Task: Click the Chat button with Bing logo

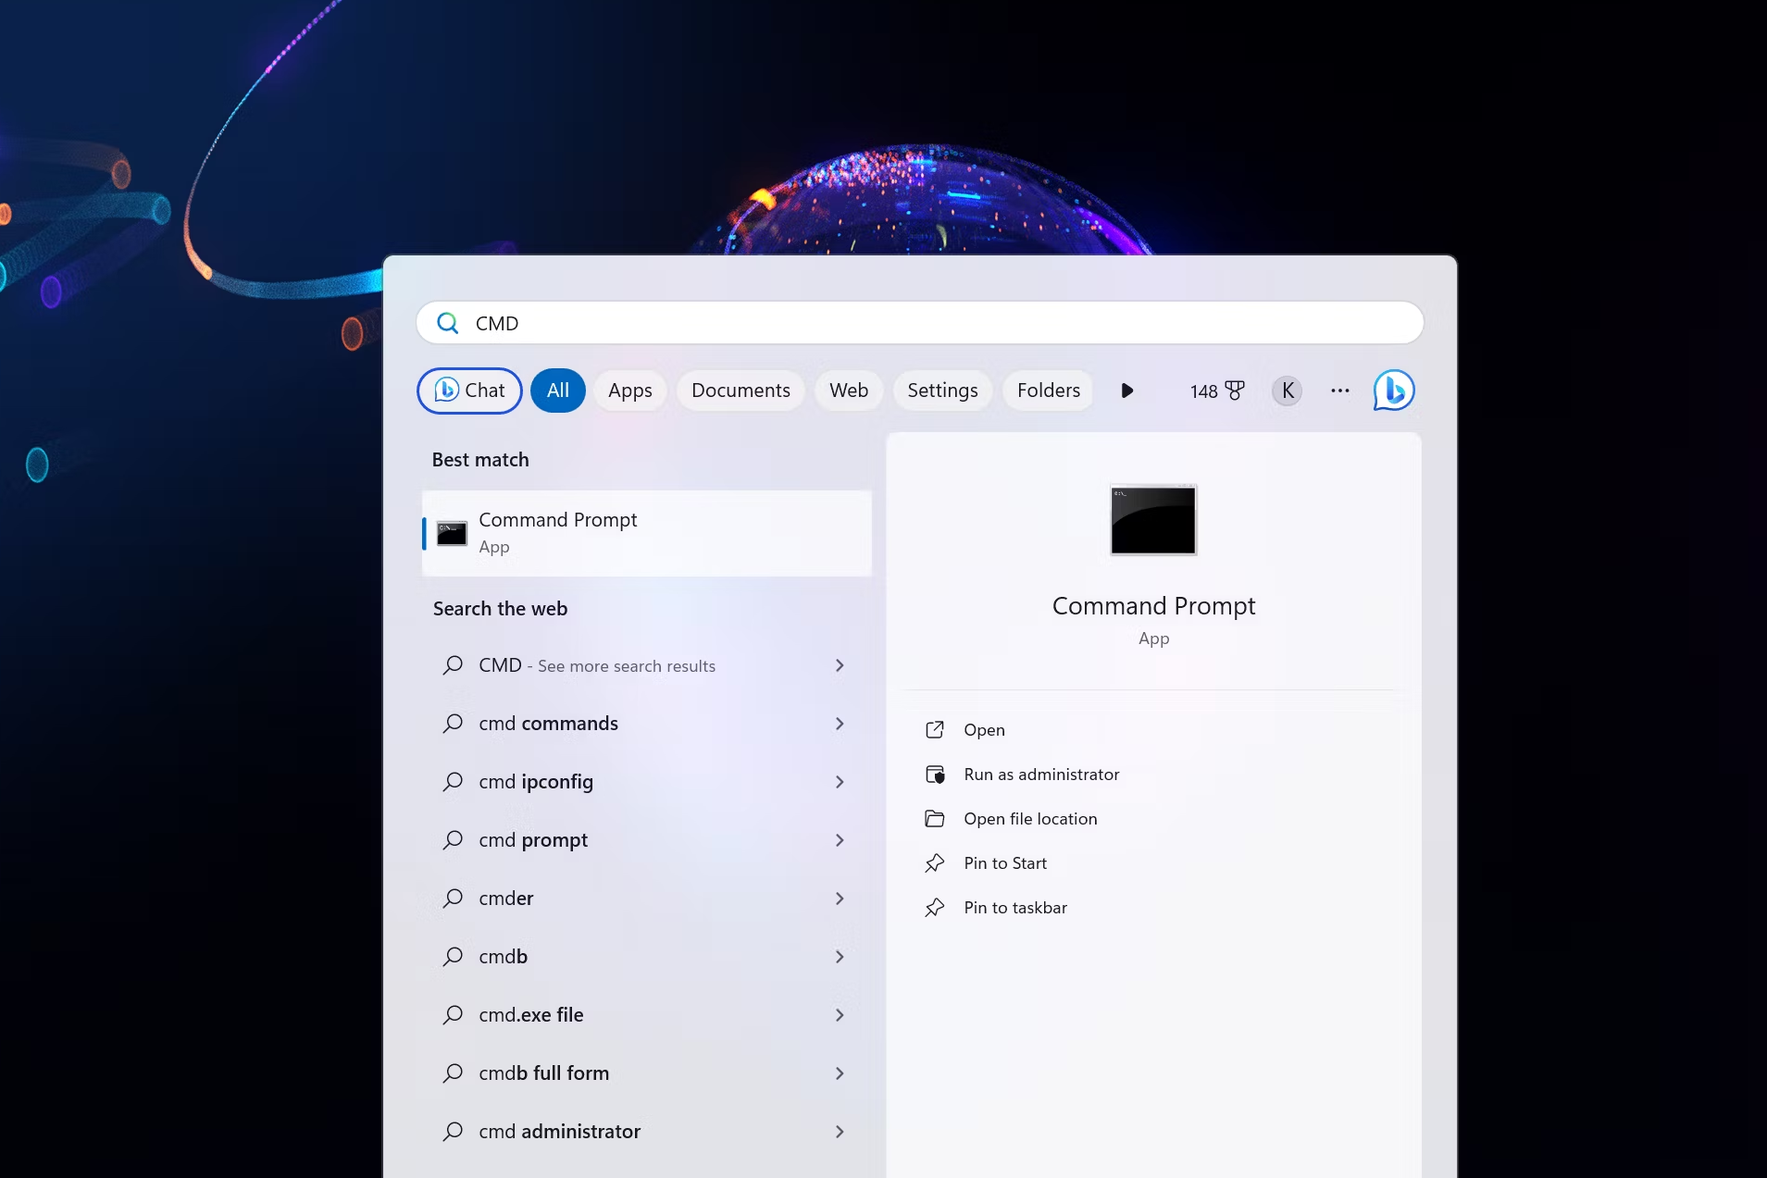Action: click(x=469, y=391)
